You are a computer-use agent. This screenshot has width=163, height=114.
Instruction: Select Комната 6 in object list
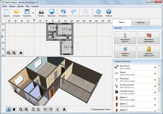point(136,67)
